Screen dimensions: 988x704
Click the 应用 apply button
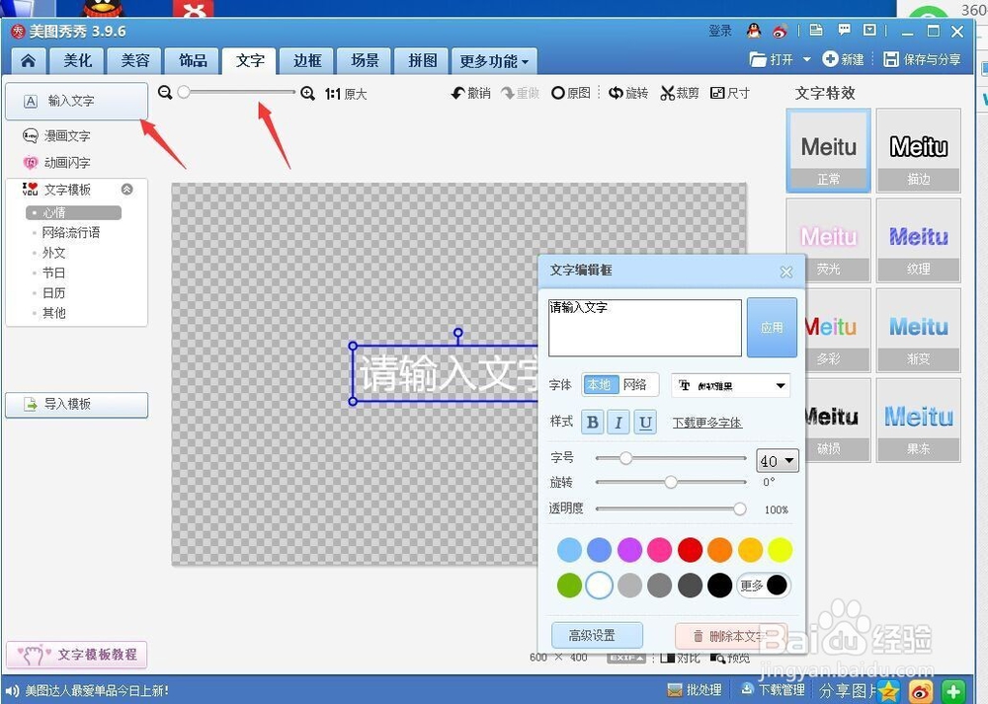772,328
